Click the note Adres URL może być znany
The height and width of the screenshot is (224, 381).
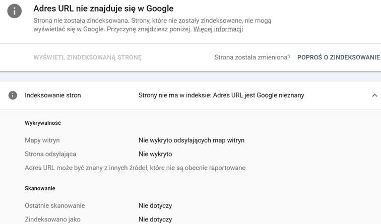pyautogui.click(x=135, y=168)
